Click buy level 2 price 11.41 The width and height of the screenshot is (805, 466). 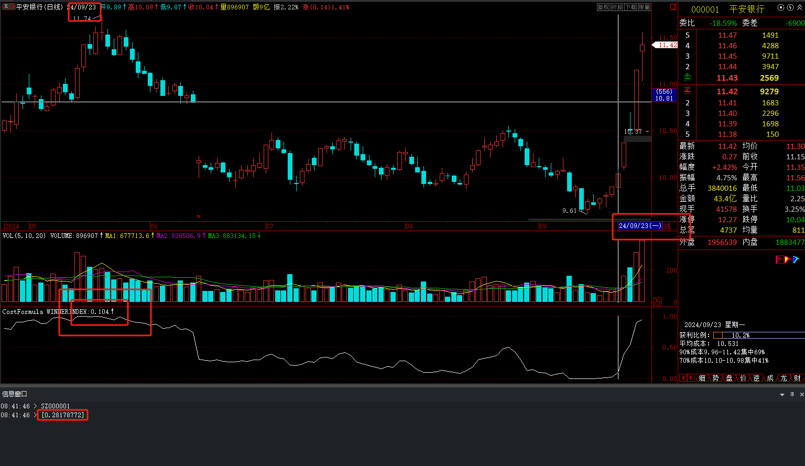(x=727, y=103)
